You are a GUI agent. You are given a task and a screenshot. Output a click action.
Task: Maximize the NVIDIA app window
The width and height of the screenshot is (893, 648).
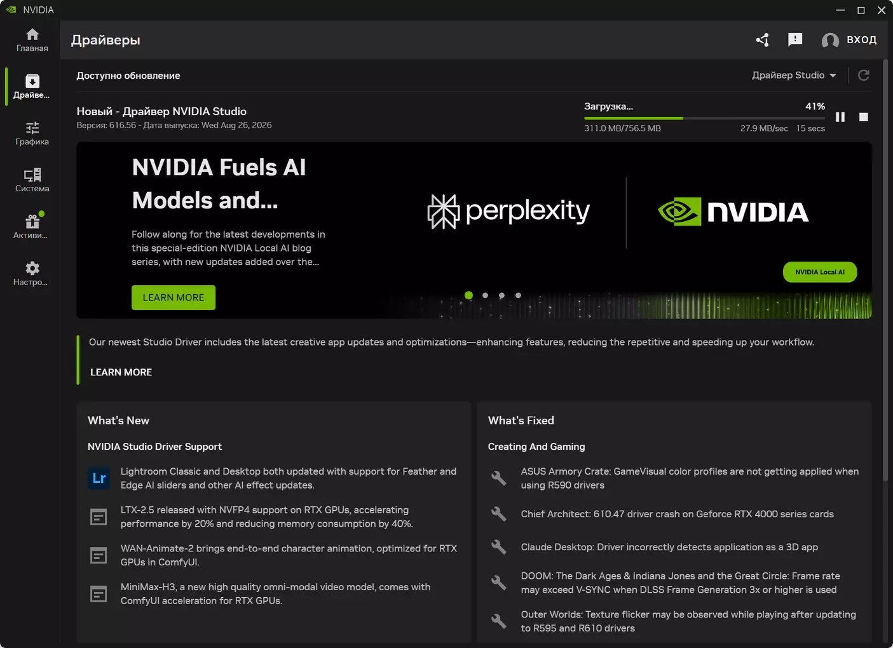point(861,10)
